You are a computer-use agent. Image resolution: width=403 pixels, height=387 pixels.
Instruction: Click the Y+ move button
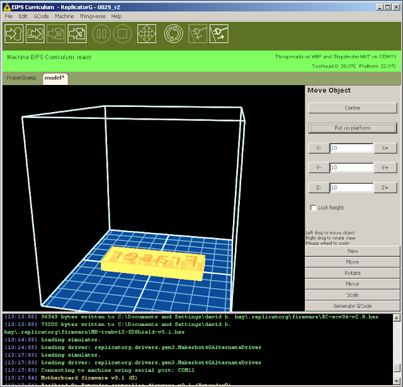[x=385, y=167]
